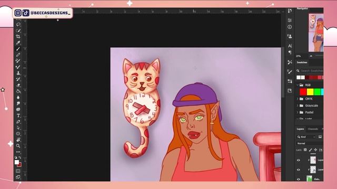Switch to the Layers tab
337x189 pixels.
pyautogui.click(x=300, y=129)
